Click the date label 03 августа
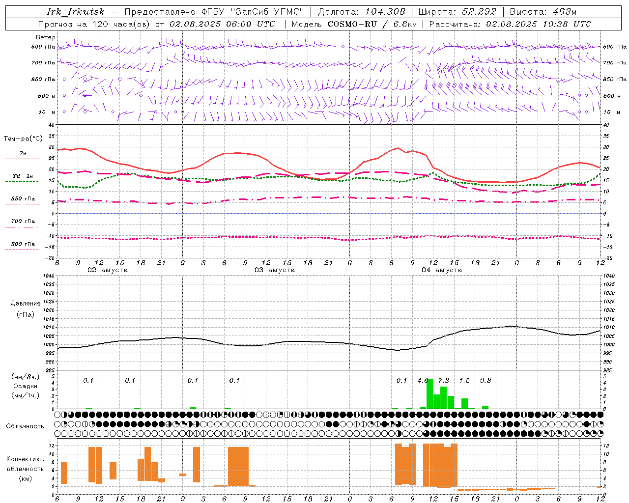Screen dimensions: 629x503 [275, 270]
